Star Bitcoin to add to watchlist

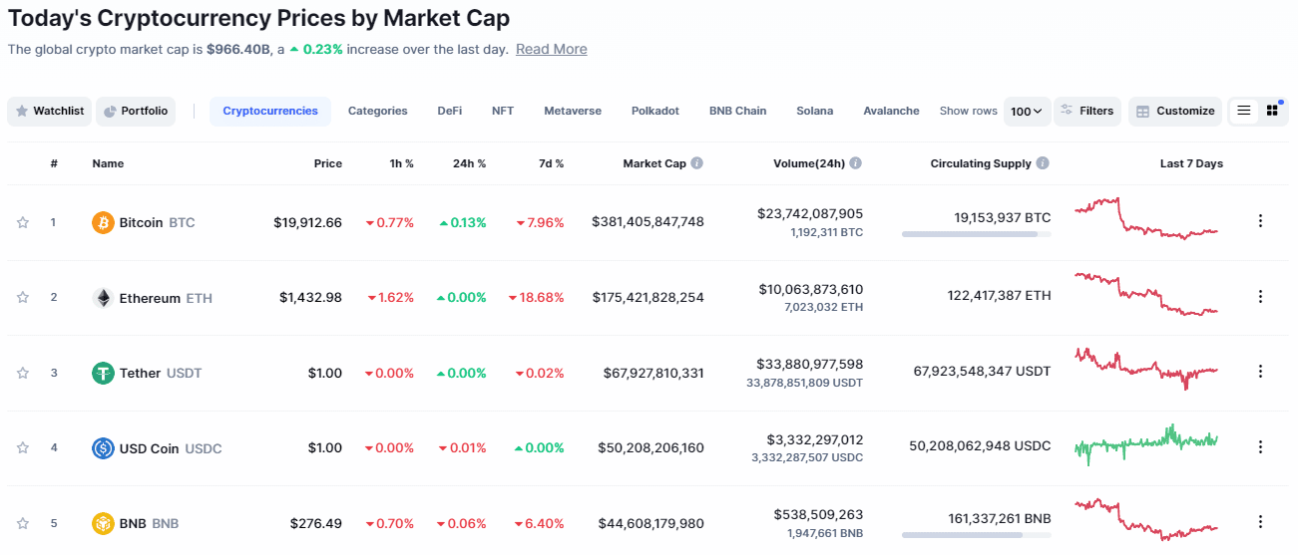coord(23,222)
